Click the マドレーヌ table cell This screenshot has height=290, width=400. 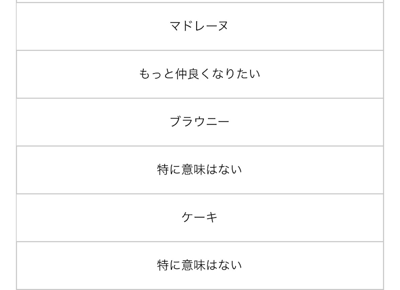coord(200,26)
